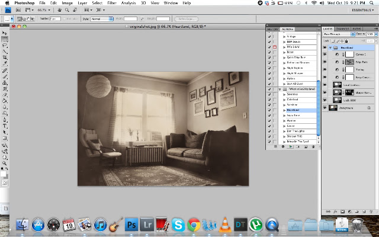Viewport: 379px width, 237px height.
Task: Select the Type tool
Action: click(x=5, y=126)
